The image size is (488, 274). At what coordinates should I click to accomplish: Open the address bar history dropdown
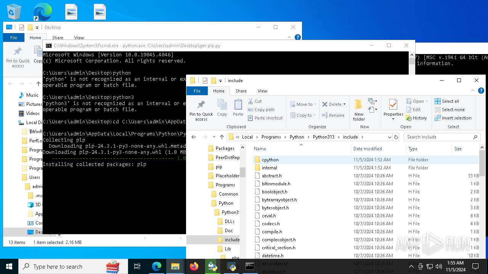(389, 137)
